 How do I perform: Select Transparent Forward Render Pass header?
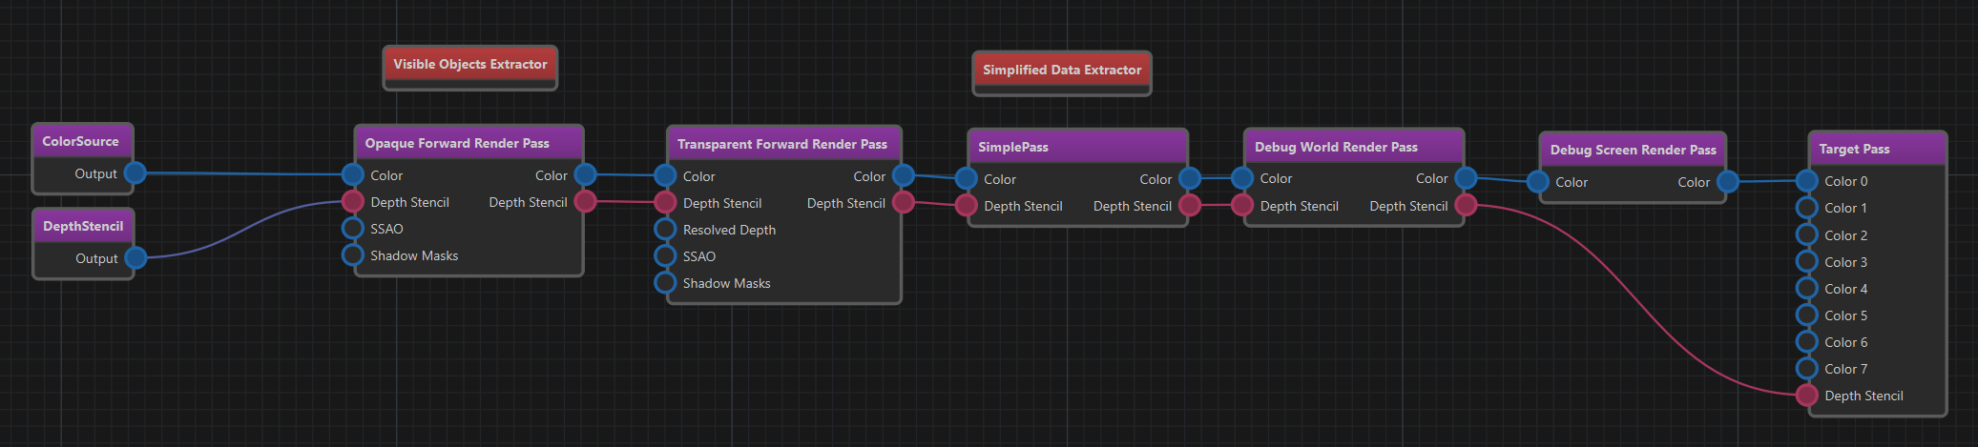tap(783, 144)
